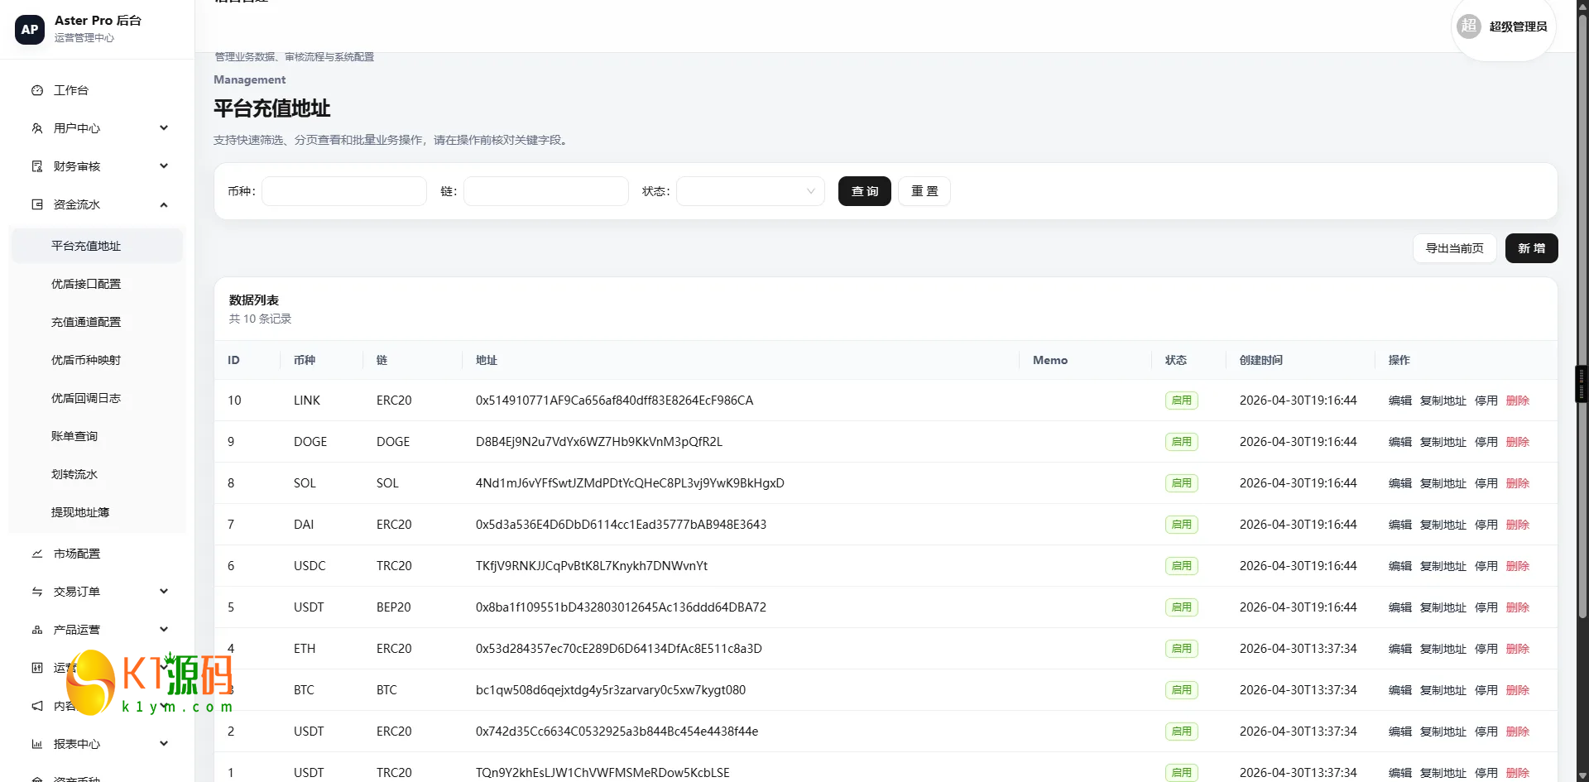Click 复制地址 on USDT BEP20 row
Viewport: 1589px width, 782px height.
tap(1443, 607)
